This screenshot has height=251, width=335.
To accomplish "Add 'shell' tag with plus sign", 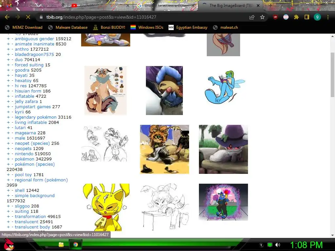I will click(8, 191).
